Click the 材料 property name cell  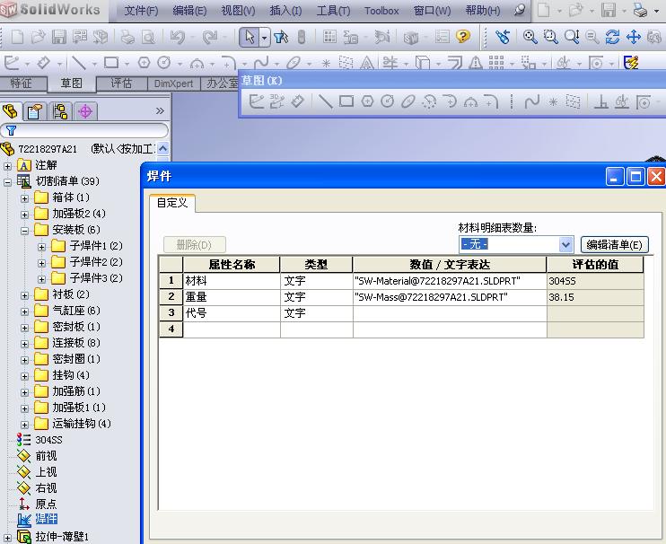pos(232,281)
